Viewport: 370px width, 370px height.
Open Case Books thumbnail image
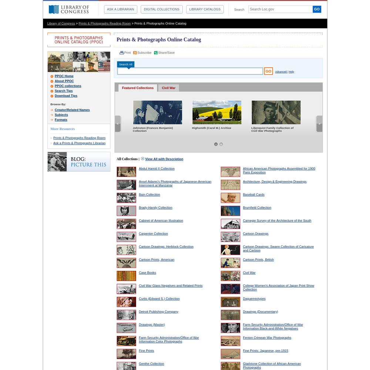tap(127, 276)
